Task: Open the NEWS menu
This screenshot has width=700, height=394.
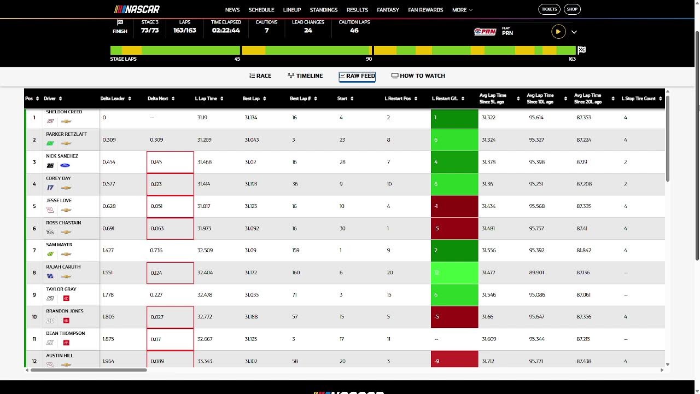Action: click(x=232, y=10)
